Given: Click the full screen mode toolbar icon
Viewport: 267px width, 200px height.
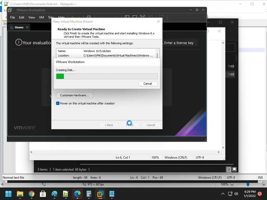Looking at the screenshot, I should (143, 16).
